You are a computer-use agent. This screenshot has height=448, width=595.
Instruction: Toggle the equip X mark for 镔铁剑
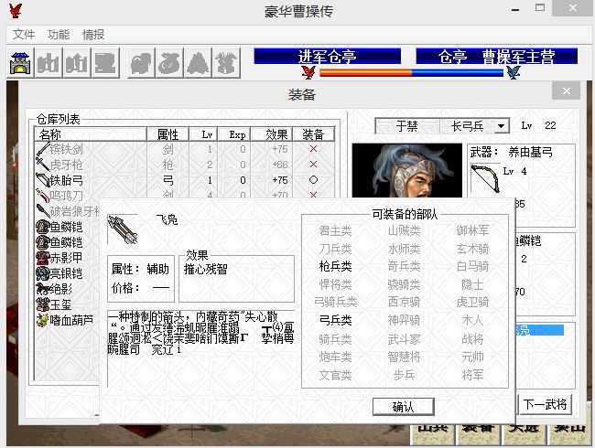(313, 149)
